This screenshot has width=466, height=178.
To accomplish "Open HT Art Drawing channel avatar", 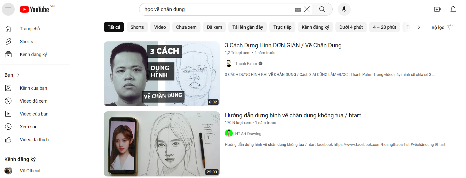I will tap(229, 133).
